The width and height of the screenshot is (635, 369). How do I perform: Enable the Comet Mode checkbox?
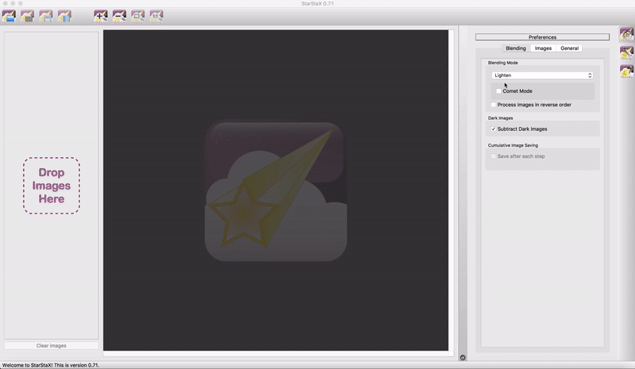pyautogui.click(x=498, y=91)
